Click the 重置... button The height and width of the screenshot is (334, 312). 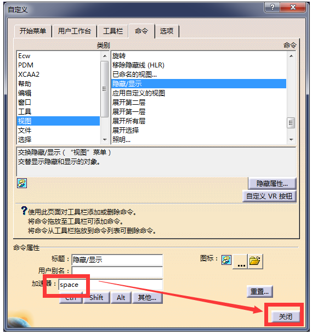(x=259, y=291)
